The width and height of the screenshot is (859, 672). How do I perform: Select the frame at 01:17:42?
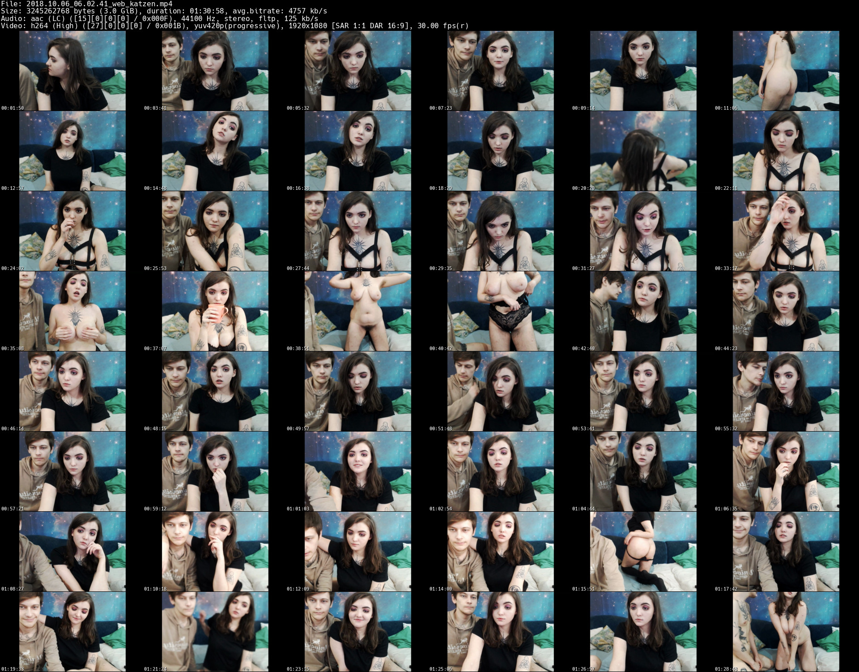(x=786, y=552)
